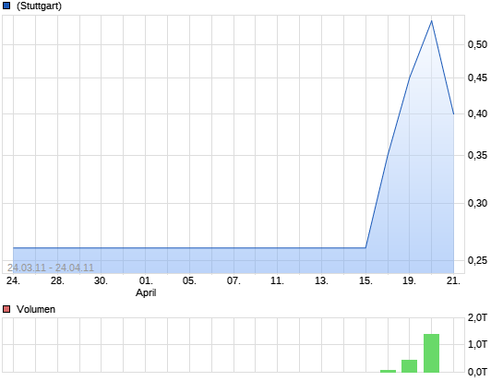Click the '30.' date axis label
The height and width of the screenshot is (381, 503).
(101, 280)
